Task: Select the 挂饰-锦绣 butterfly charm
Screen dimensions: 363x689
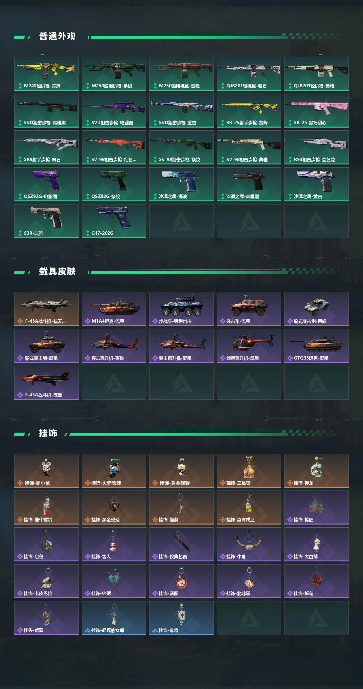Action: (114, 581)
